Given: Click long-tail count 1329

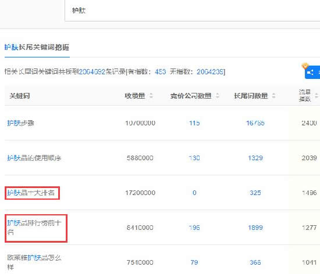Looking at the screenshot, I should [x=255, y=158].
